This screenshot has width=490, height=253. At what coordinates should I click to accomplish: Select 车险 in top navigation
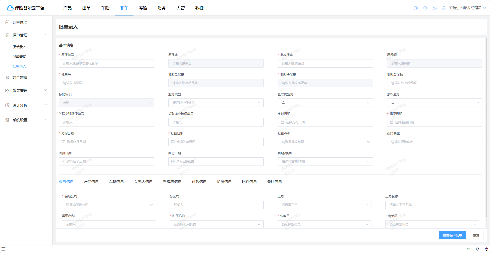tap(105, 8)
